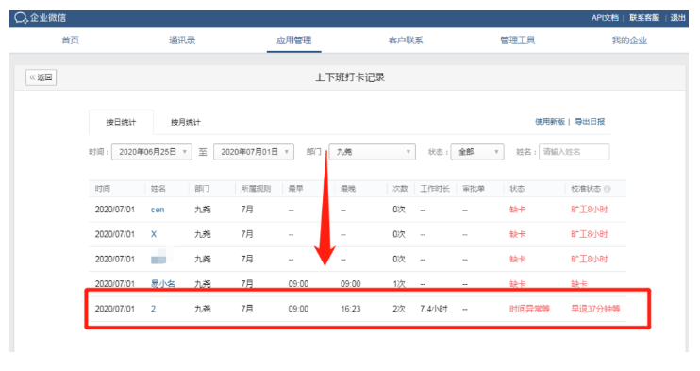Click the 次数 column header
700x371 pixels.
click(x=400, y=189)
